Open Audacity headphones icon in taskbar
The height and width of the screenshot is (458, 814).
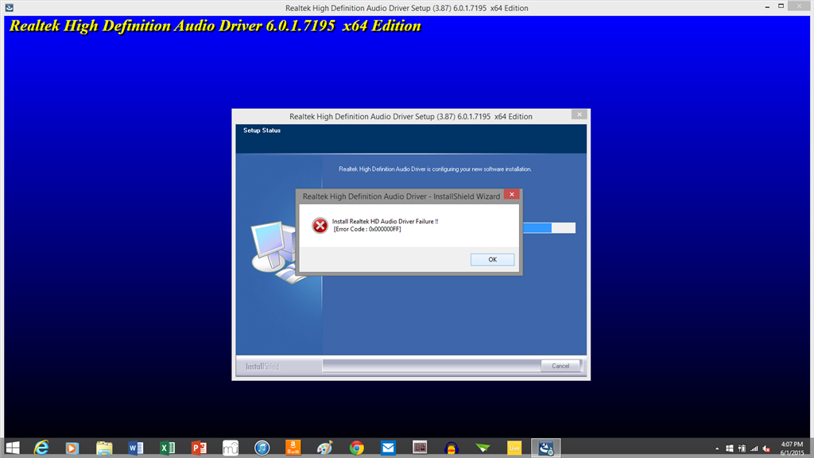tap(452, 448)
